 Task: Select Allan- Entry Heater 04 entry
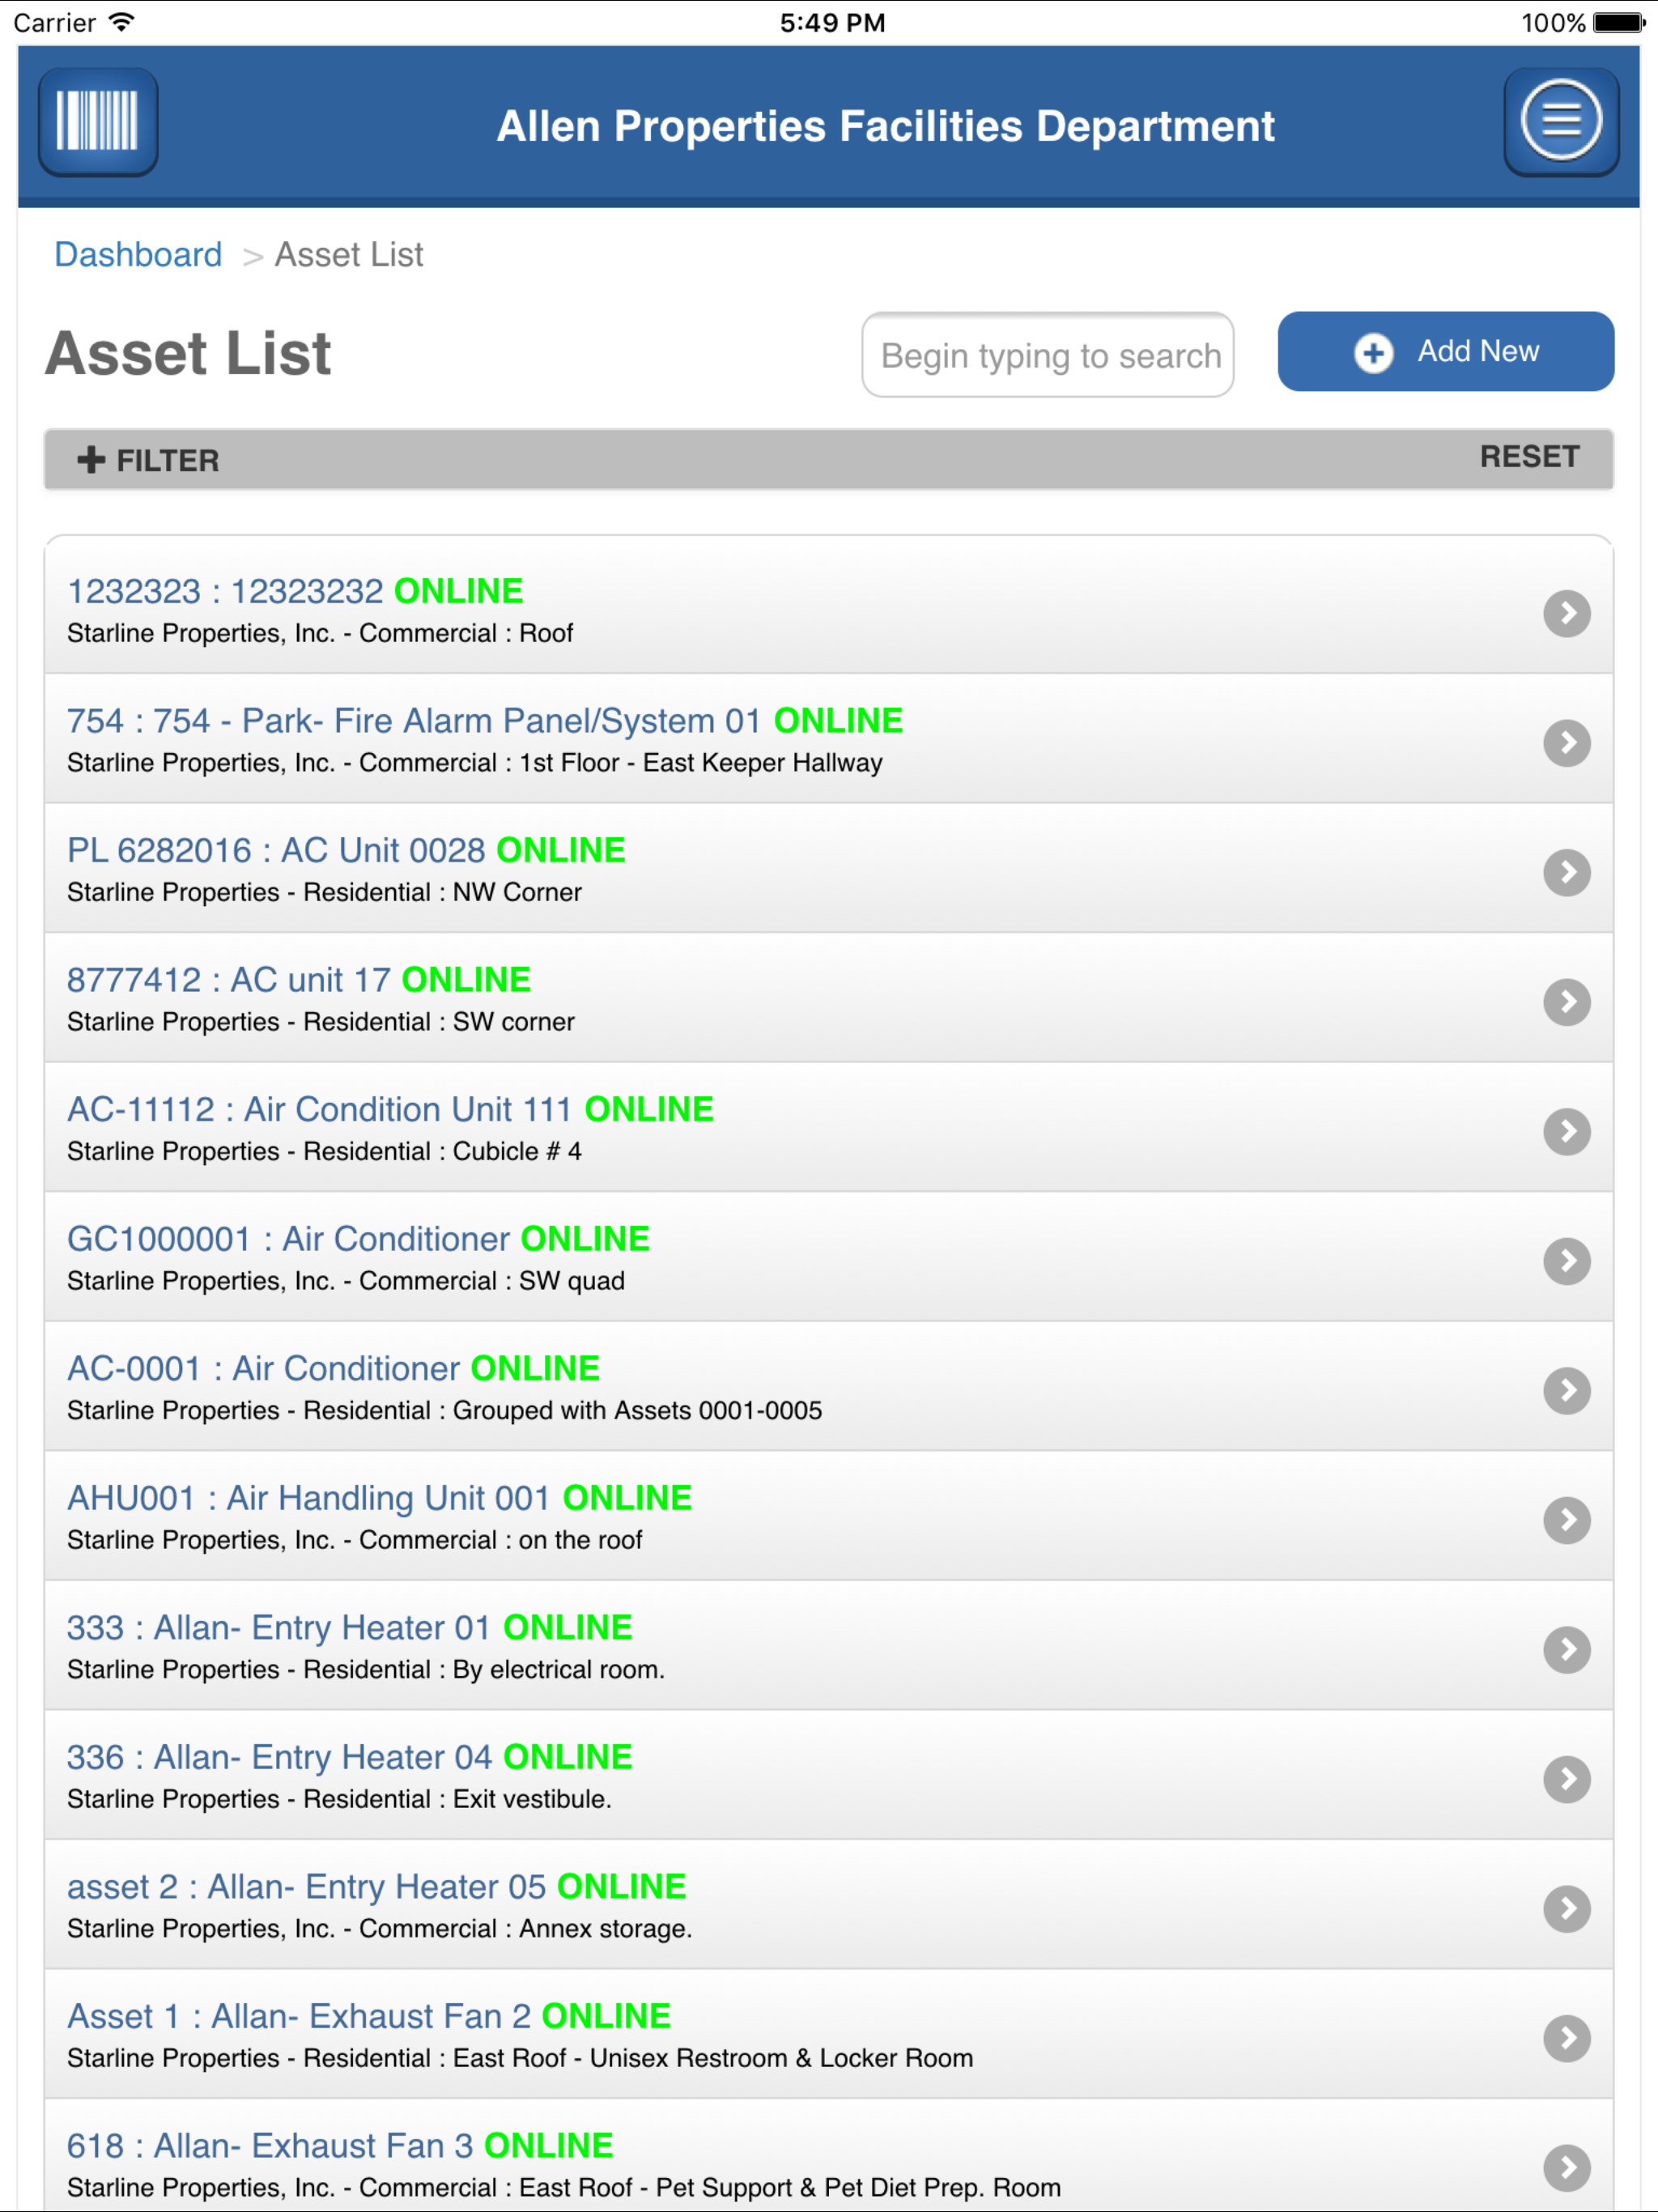tap(349, 1757)
